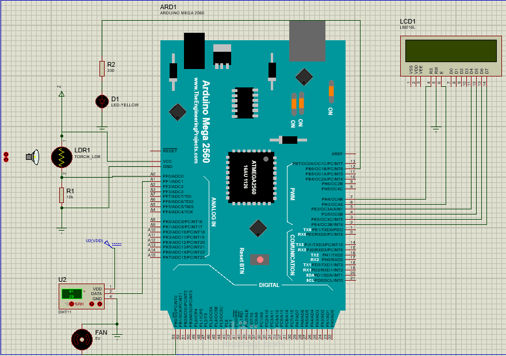This screenshot has width=506, height=356.
Task: Click the PE4/OC3B/INT4 pin 2 label
Action: click(327, 224)
